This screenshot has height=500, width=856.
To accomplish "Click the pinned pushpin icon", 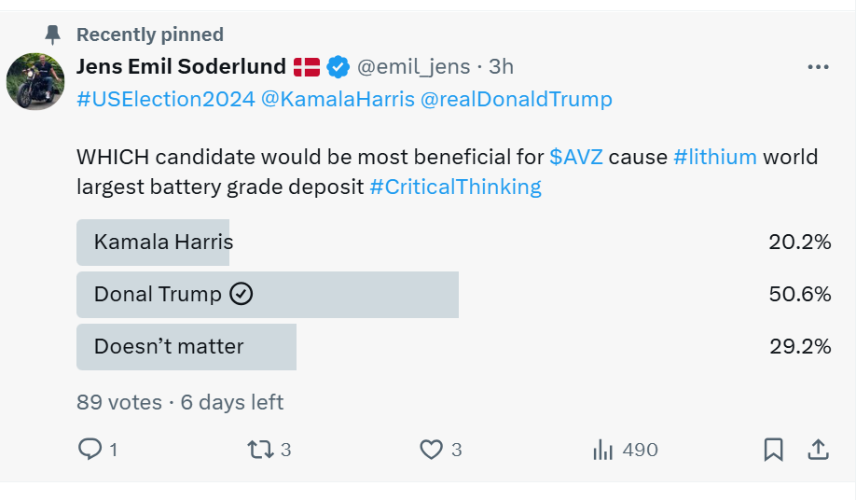I will pyautogui.click(x=52, y=35).
